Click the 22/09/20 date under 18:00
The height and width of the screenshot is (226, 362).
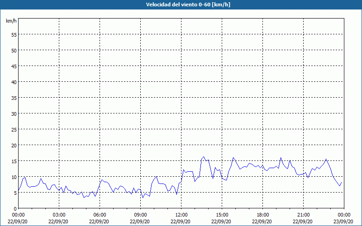click(262, 221)
